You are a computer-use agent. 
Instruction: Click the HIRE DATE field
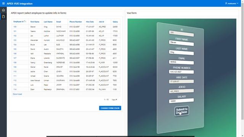coord(181,81)
